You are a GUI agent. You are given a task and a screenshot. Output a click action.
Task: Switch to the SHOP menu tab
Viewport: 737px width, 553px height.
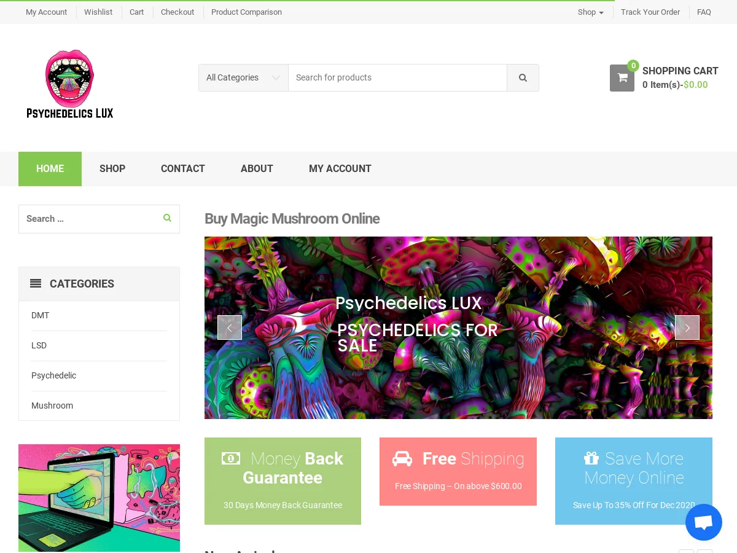(112, 168)
